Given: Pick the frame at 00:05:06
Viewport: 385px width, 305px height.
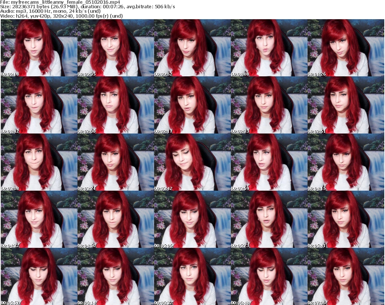Looking at the screenshot, I should [192, 219].
